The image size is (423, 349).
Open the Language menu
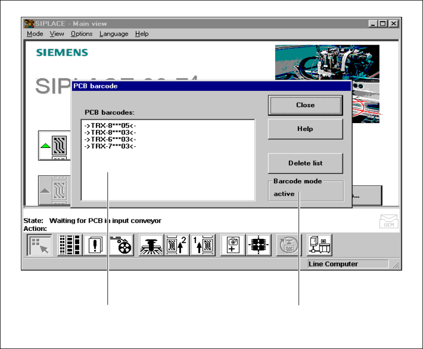pyautogui.click(x=114, y=34)
